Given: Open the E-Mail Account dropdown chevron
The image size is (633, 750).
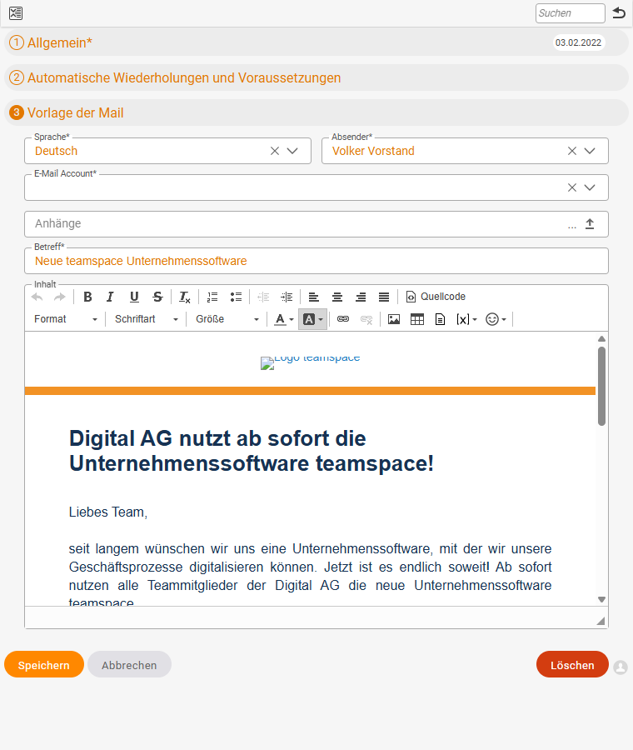Looking at the screenshot, I should tap(590, 187).
